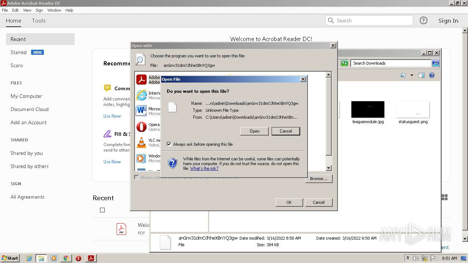Viewport: 468px width, 263px height.
Task: Select Adobe Acrobat icon in program list
Action: click(x=141, y=79)
